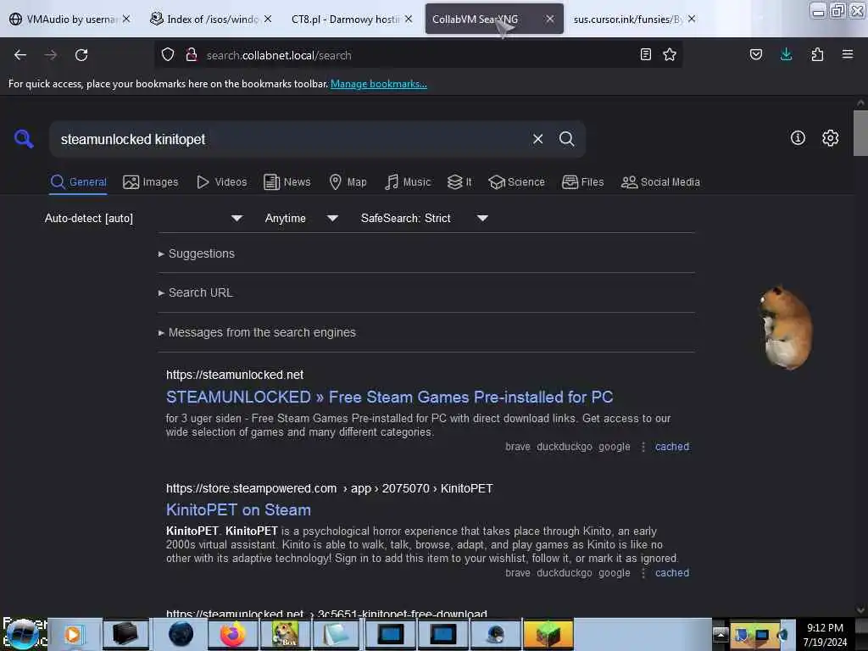Toggle reader view icon in address bar
The width and height of the screenshot is (868, 651).
coord(645,54)
